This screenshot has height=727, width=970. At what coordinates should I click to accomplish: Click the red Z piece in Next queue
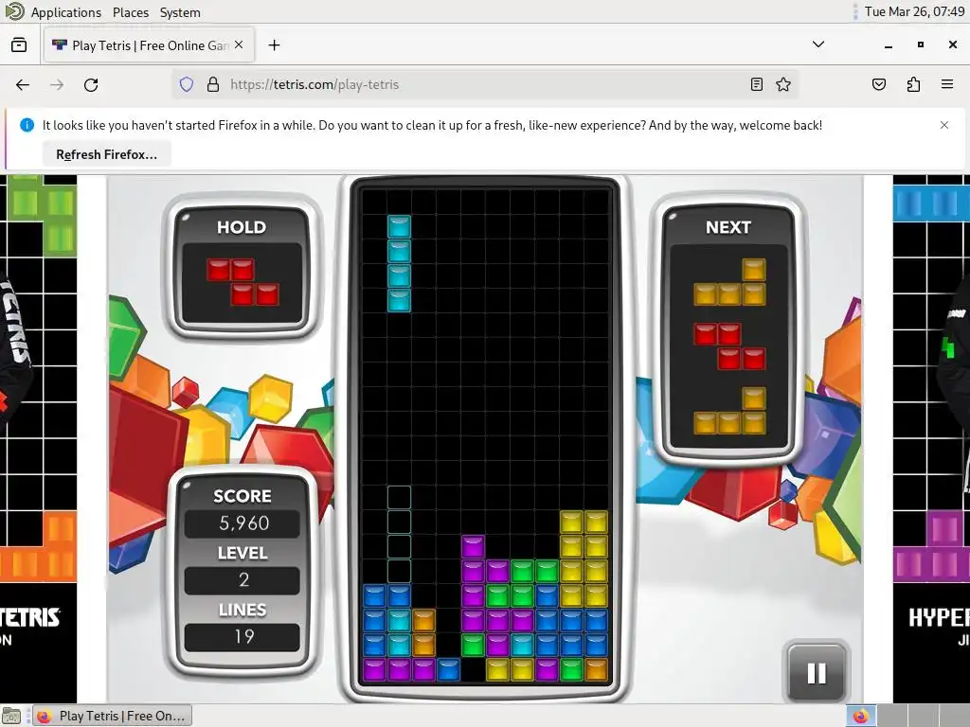(729, 346)
